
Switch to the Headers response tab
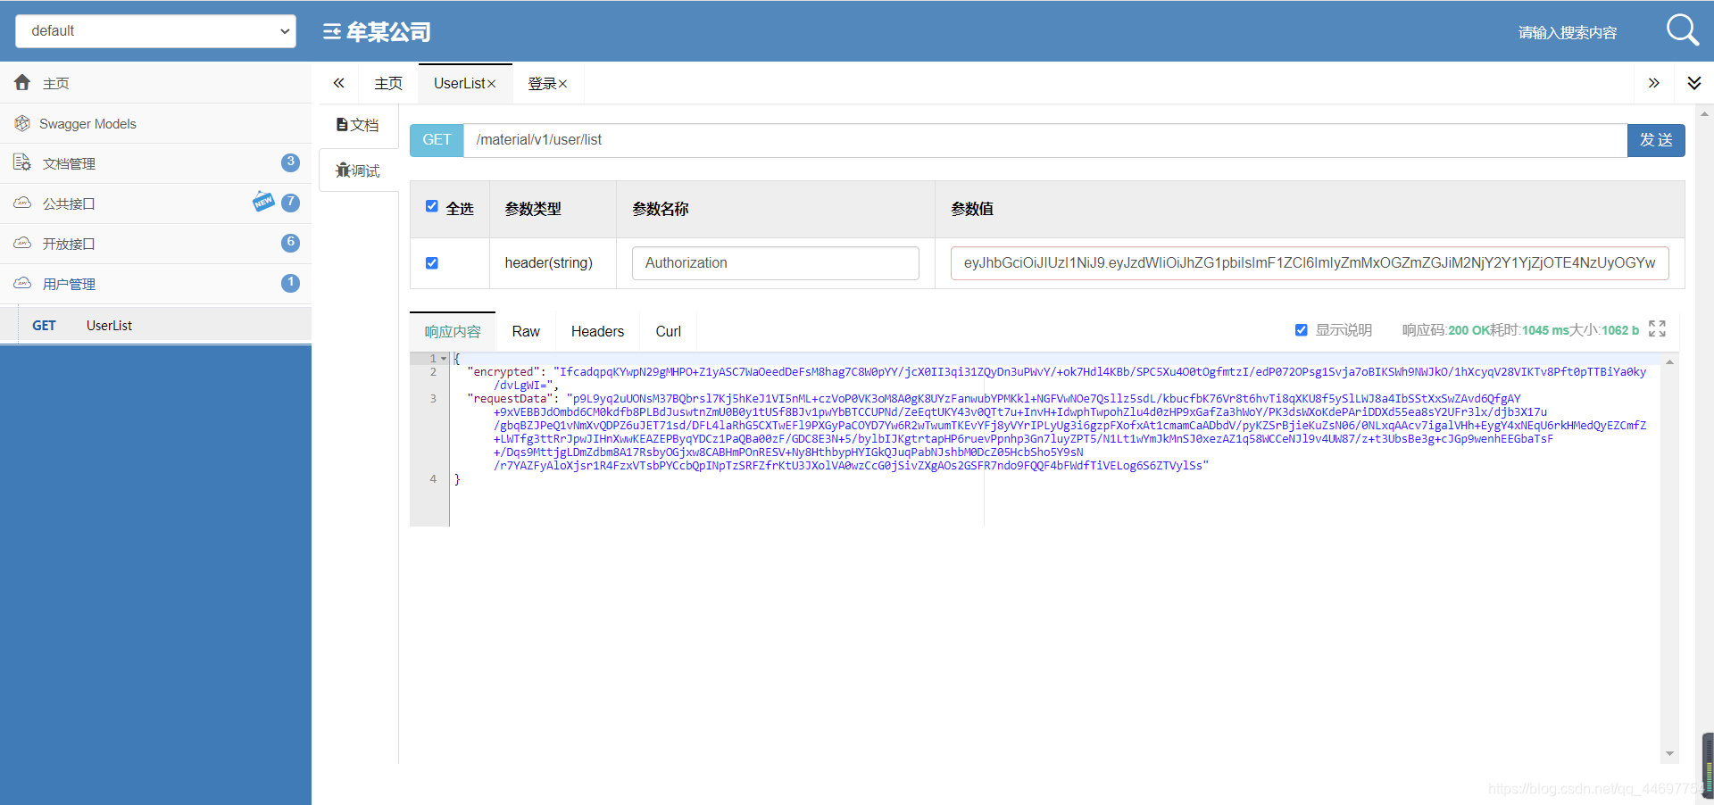point(597,332)
